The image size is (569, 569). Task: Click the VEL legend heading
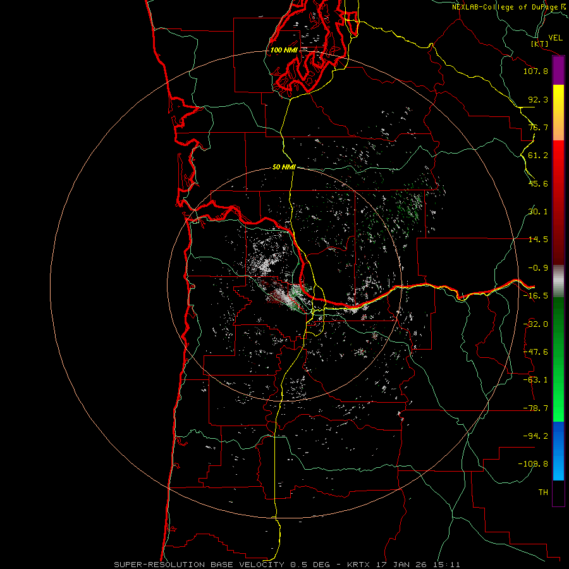pyautogui.click(x=555, y=37)
